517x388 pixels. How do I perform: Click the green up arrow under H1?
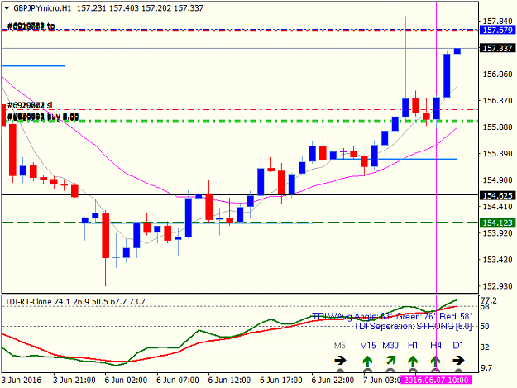[x=413, y=362]
